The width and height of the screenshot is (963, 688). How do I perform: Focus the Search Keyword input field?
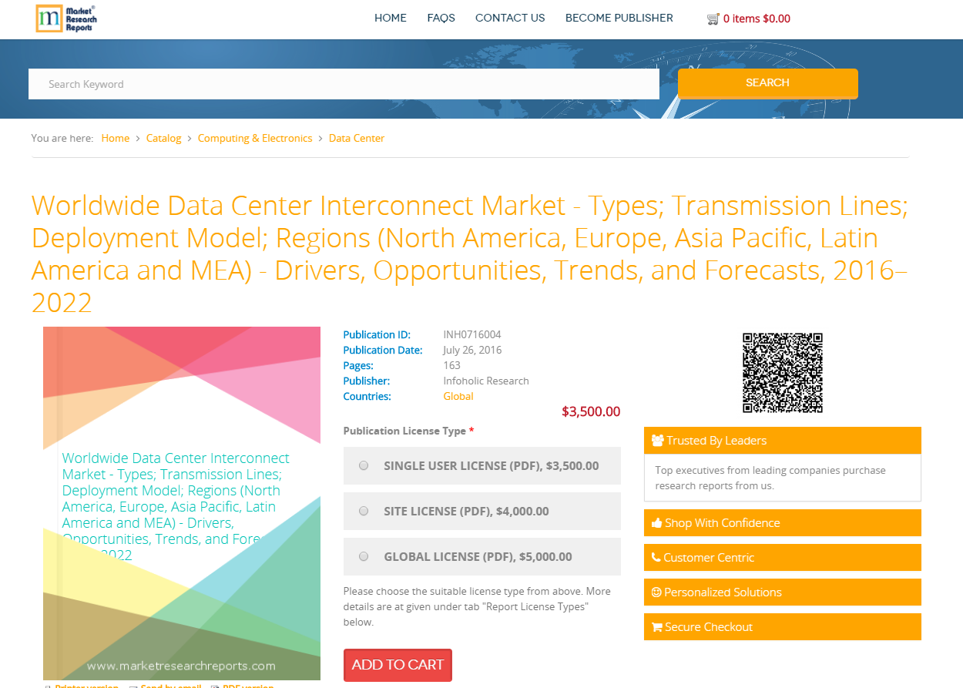point(344,84)
